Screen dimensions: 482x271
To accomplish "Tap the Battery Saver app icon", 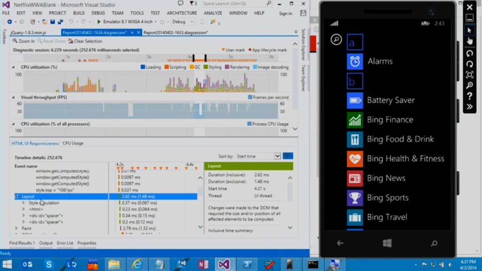I will (x=355, y=101).
